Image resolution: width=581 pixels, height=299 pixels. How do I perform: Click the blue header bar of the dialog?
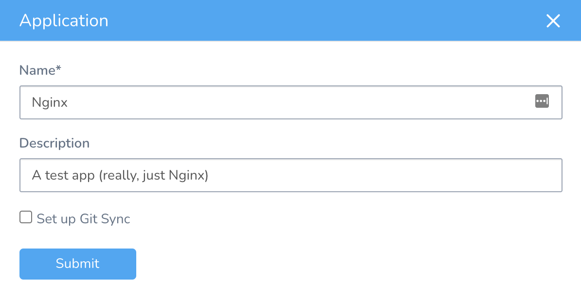(292, 20)
